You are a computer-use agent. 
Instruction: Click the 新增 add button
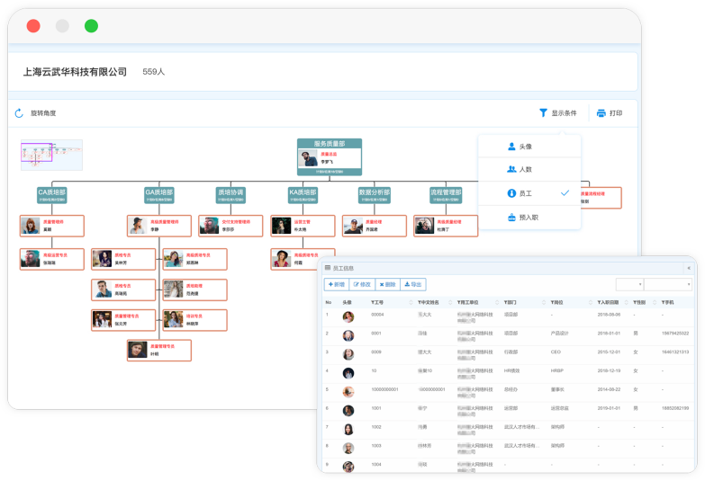[x=336, y=284]
